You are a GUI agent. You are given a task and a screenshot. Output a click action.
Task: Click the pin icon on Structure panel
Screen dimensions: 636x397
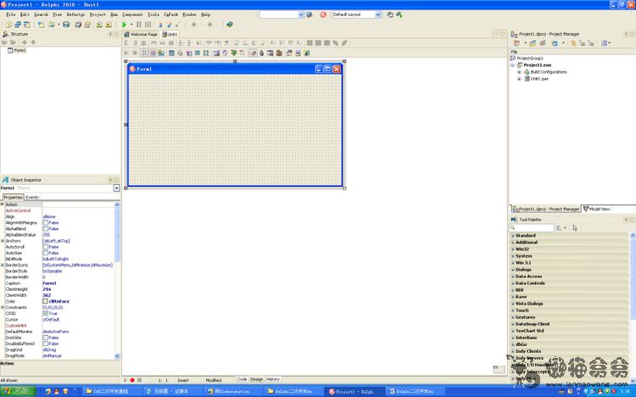tap(110, 34)
